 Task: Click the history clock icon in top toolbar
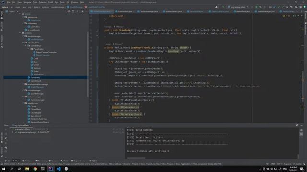[x=287, y=7]
